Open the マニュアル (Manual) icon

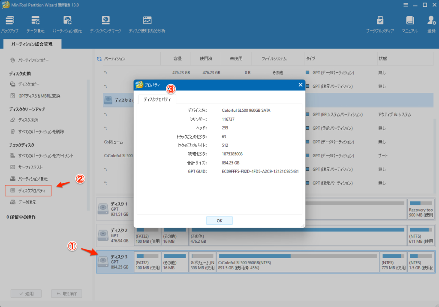tap(410, 24)
